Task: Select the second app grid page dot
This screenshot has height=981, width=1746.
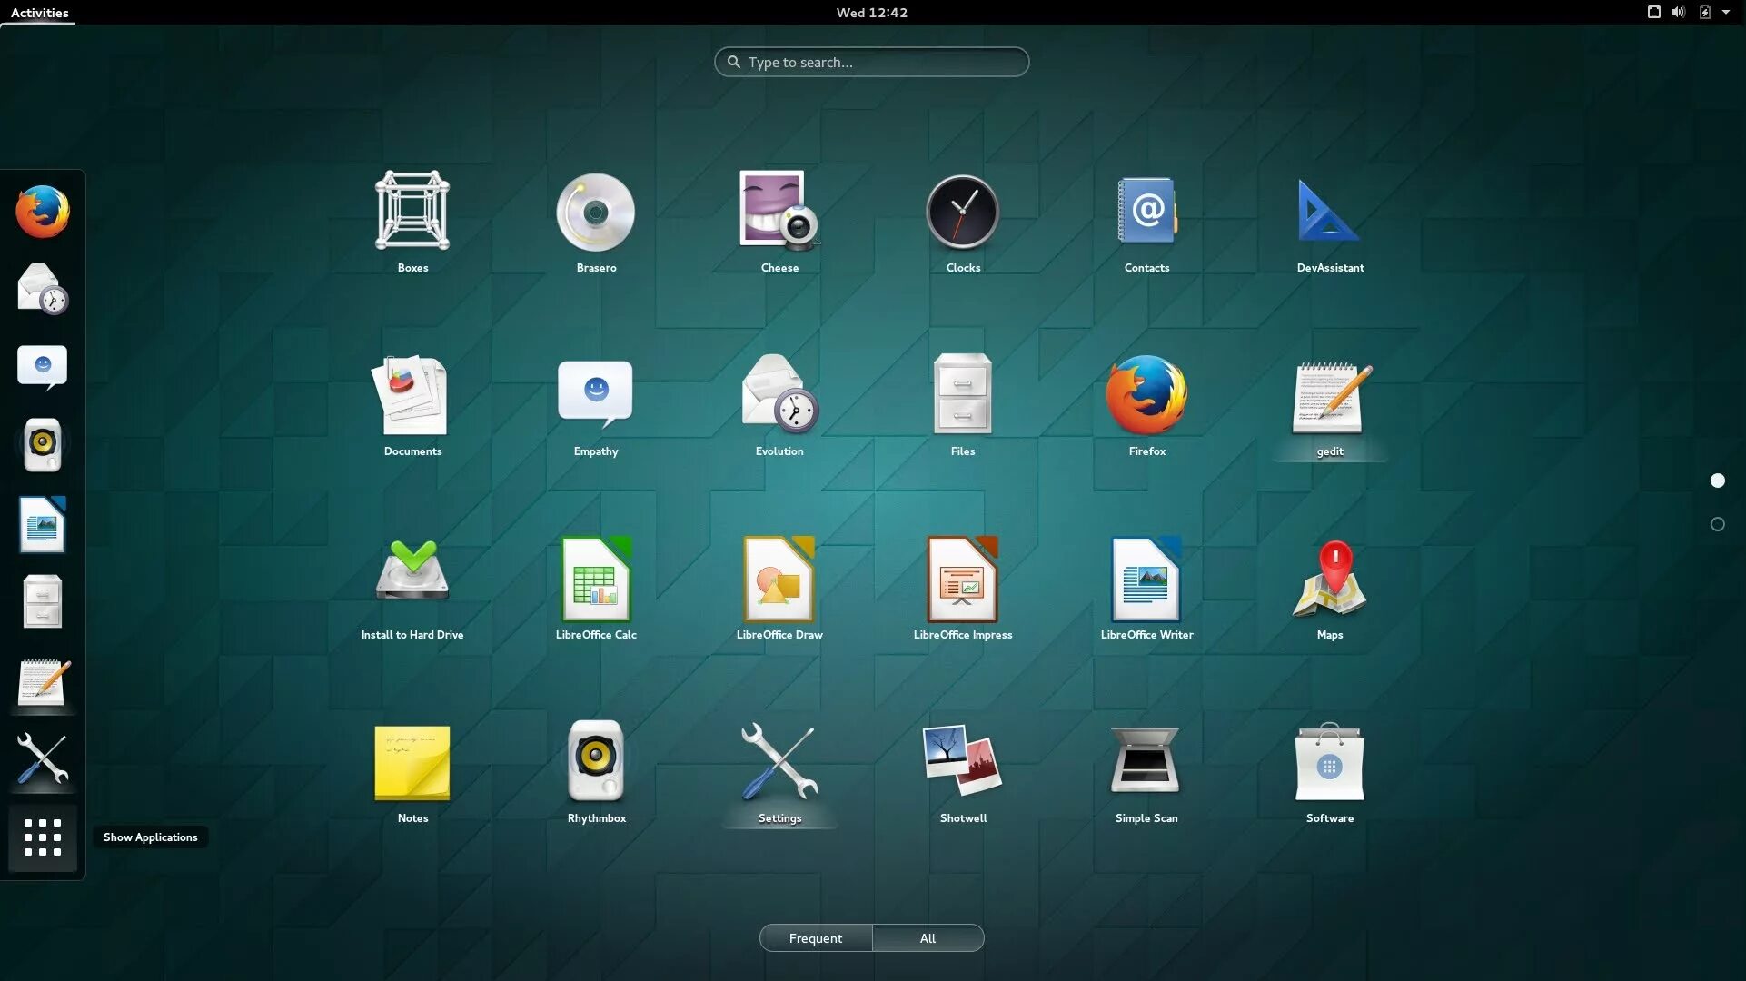Action: tap(1717, 524)
